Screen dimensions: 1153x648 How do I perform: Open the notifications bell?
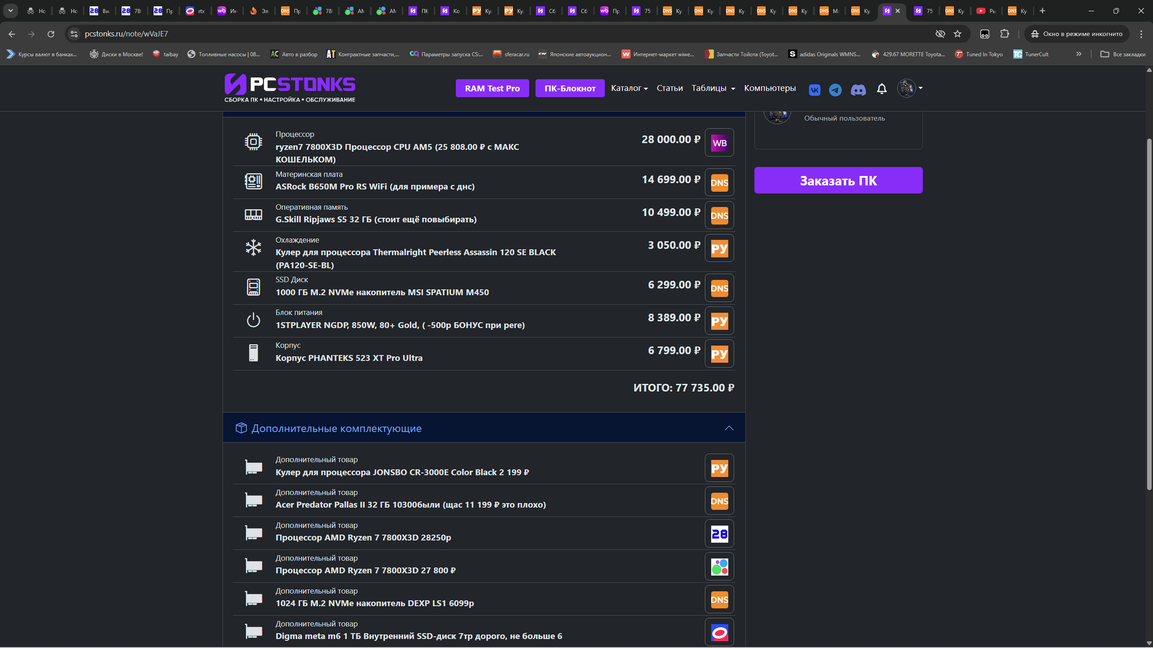[x=882, y=89]
